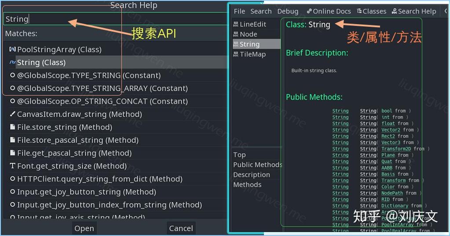Click the search text field containing String
The width and height of the screenshot is (450, 236).
116,19
